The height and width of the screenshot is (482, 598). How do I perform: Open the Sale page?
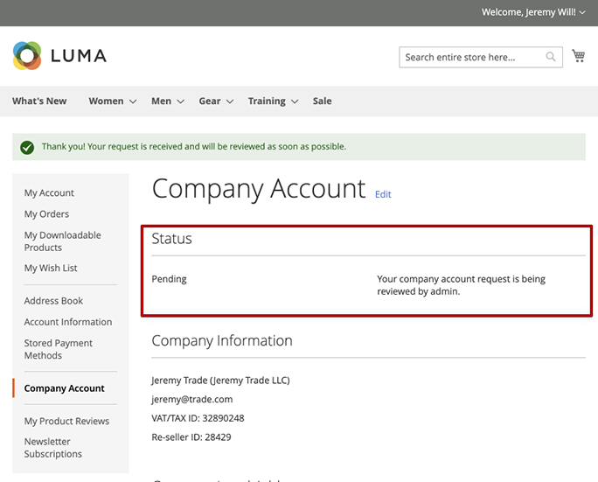323,101
